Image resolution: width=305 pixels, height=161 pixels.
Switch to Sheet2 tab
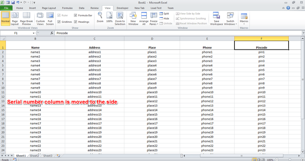pos(34,156)
